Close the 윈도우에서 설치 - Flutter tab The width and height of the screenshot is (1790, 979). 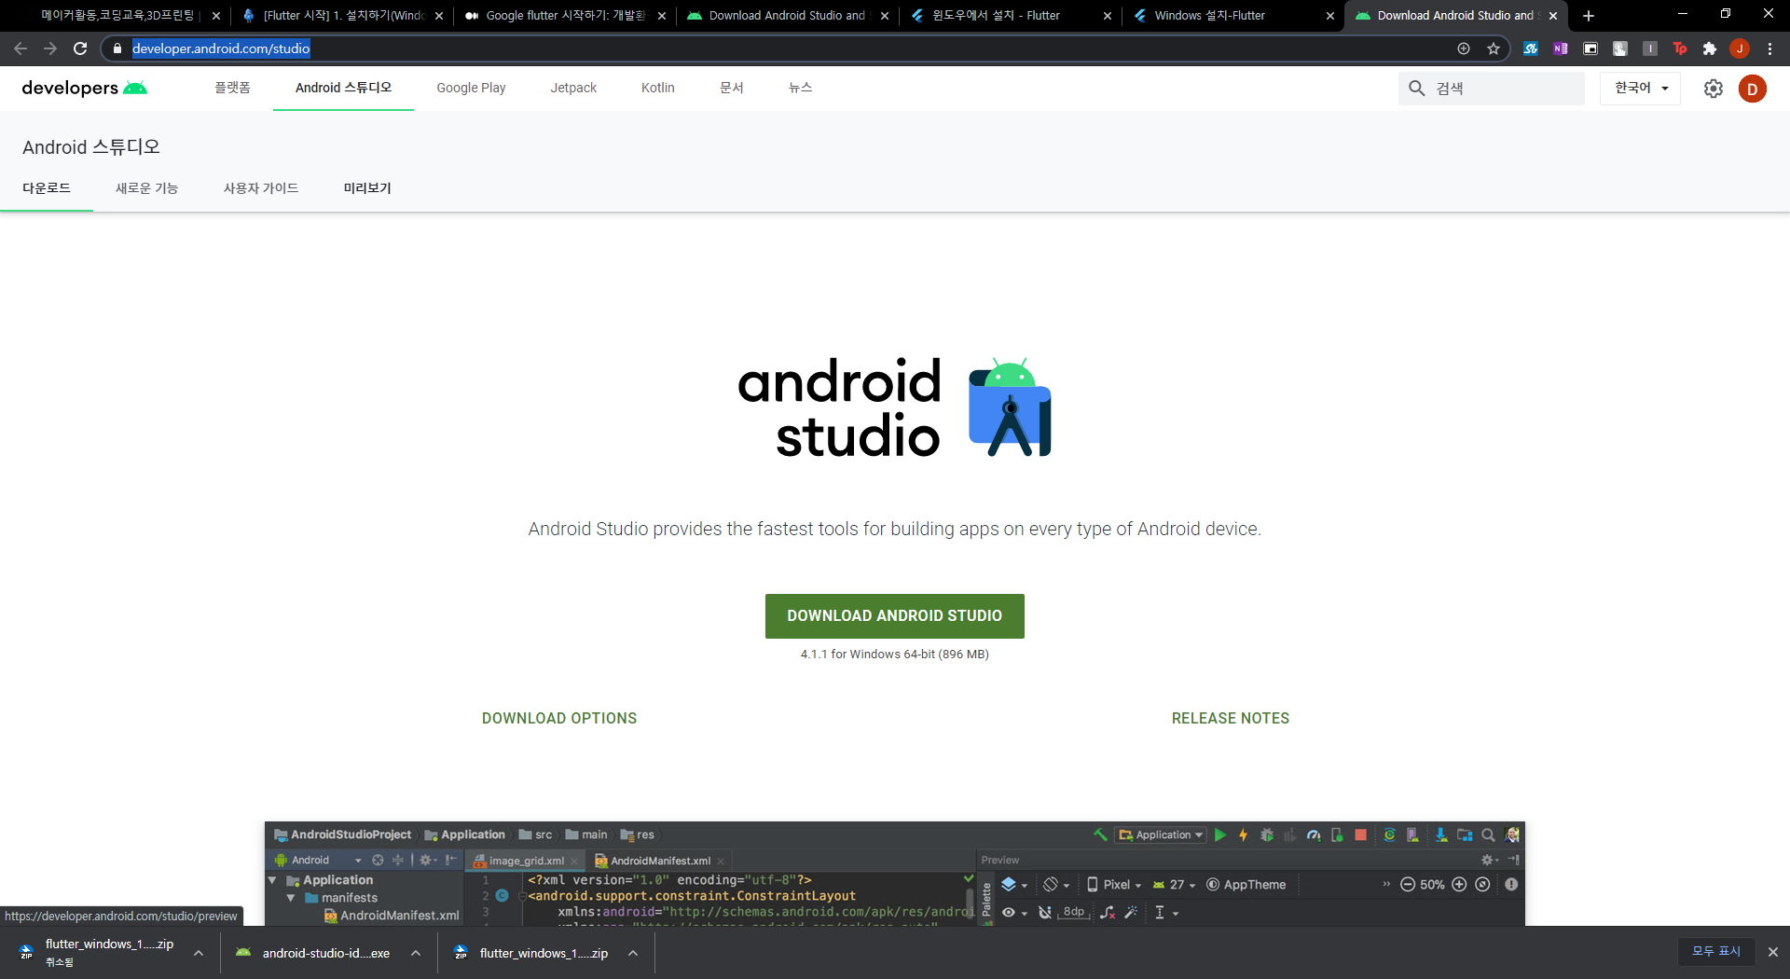pos(1108,16)
